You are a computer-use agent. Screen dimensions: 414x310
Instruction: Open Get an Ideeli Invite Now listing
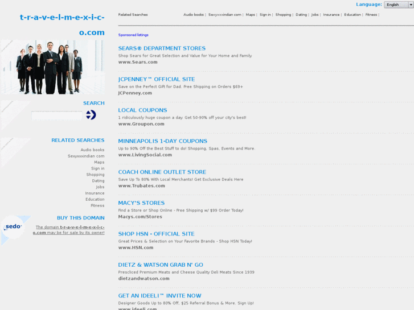[160, 295]
